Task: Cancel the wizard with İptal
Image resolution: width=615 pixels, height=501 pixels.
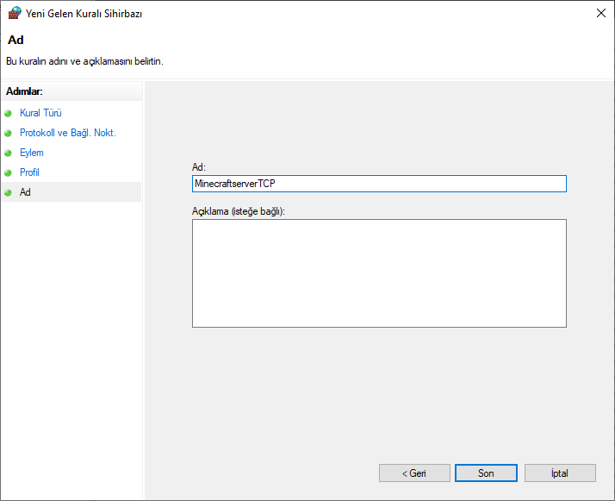Action: click(x=560, y=473)
